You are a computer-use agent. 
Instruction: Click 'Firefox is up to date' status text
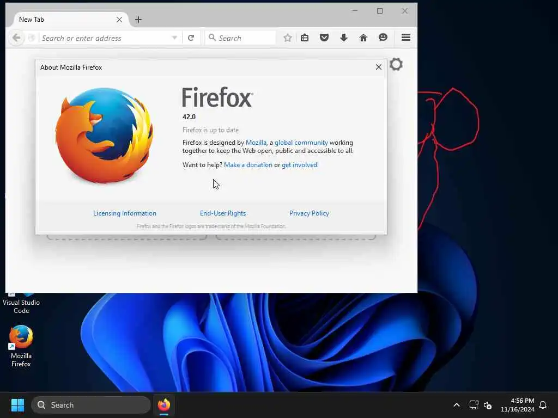(211, 130)
